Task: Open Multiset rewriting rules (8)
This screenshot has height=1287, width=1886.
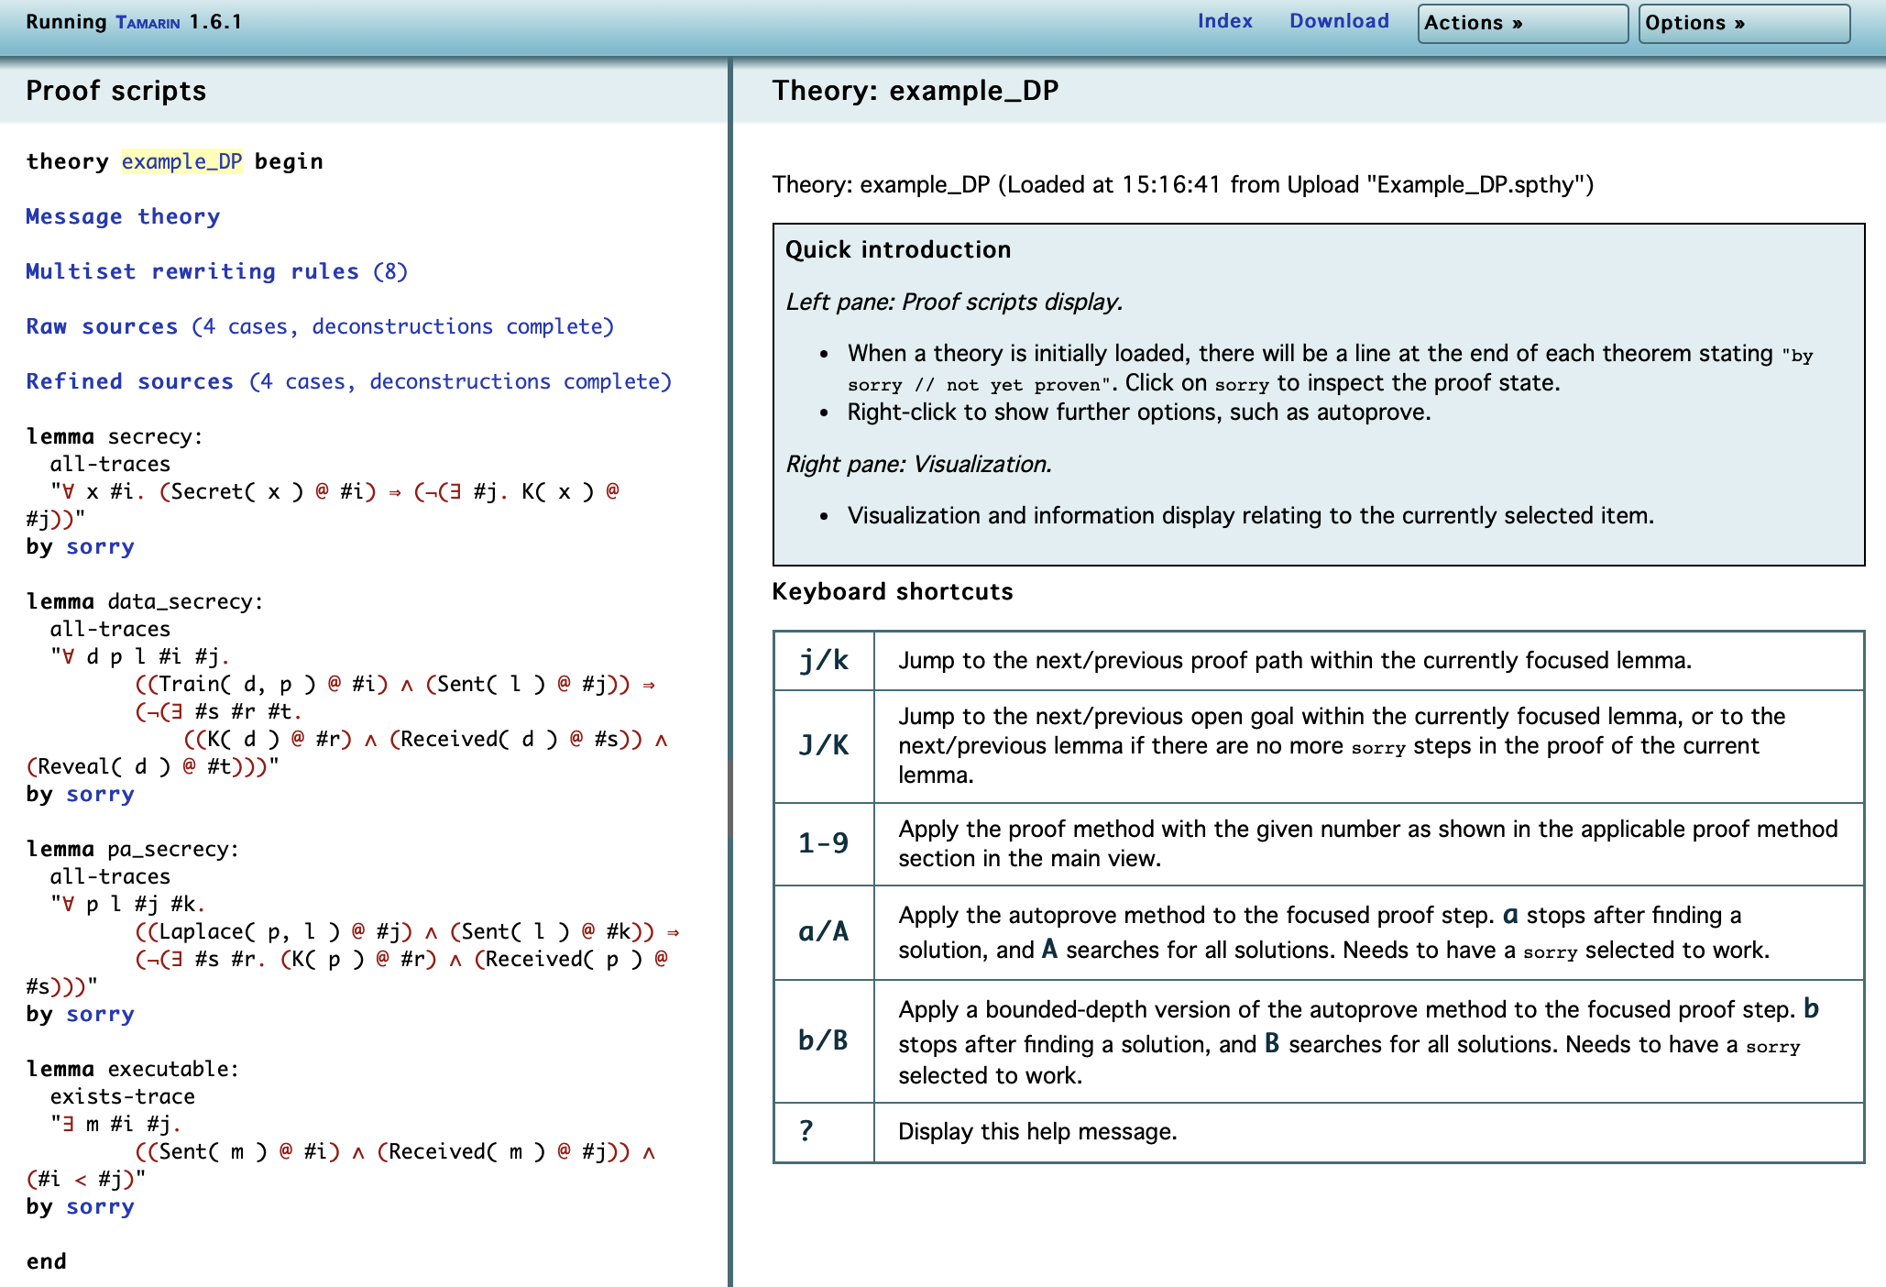Action: (x=216, y=271)
